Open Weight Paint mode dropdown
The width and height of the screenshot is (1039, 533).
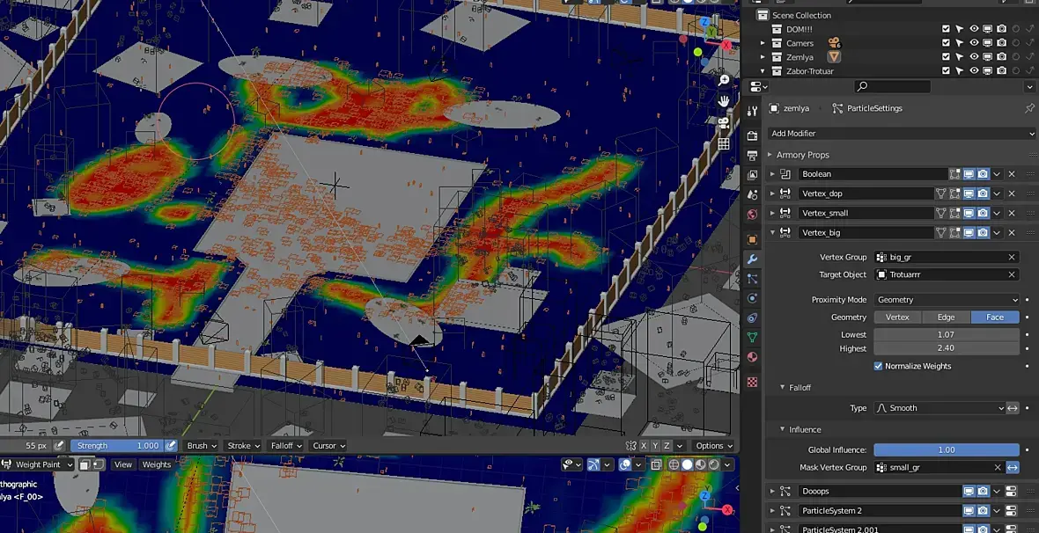point(38,464)
